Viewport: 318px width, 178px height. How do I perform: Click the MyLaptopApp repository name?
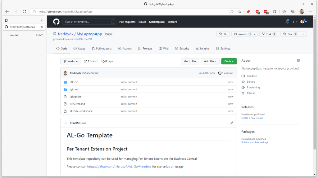[89, 34]
